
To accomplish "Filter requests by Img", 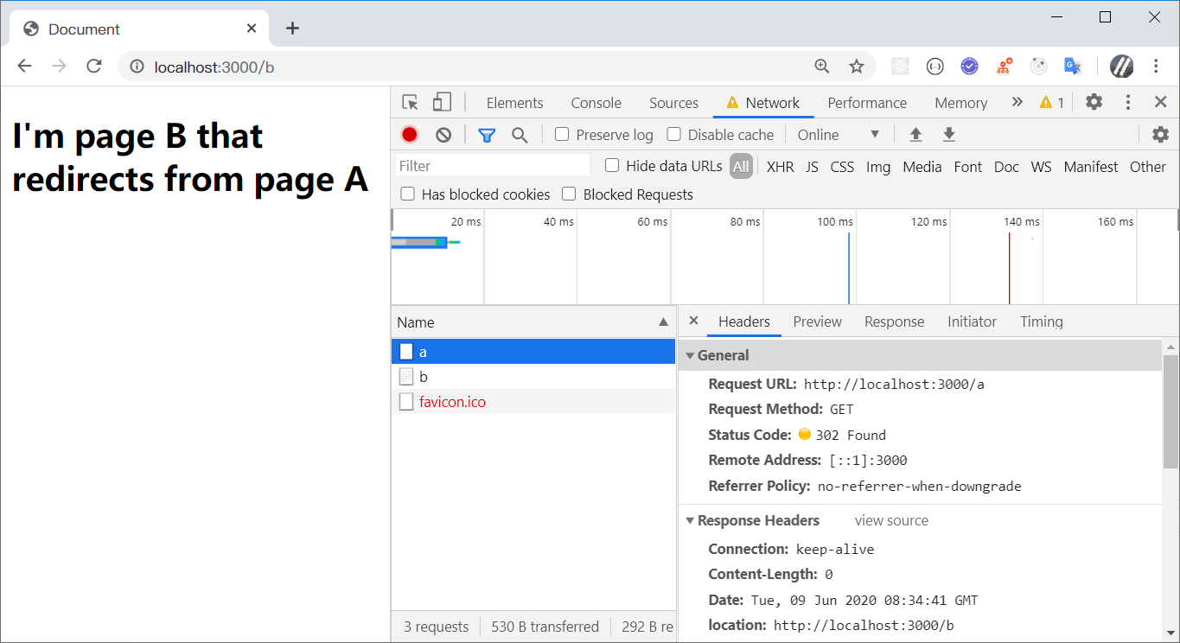I will click(878, 167).
